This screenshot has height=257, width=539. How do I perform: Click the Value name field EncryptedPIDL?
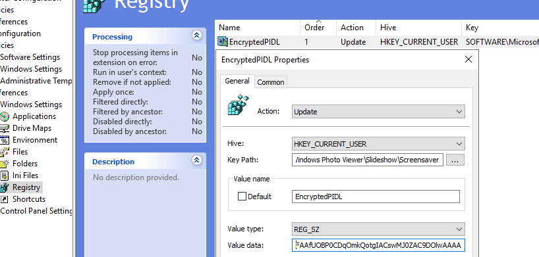376,197
